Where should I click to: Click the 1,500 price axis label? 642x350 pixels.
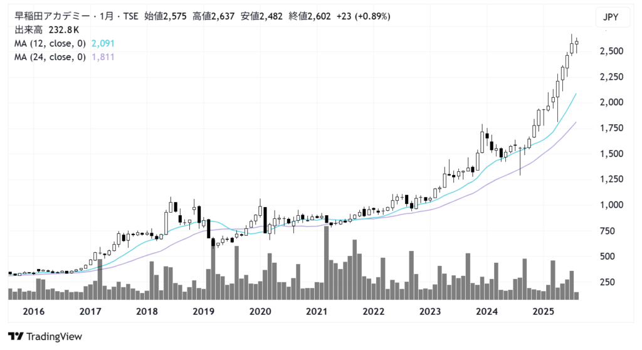tap(612, 154)
